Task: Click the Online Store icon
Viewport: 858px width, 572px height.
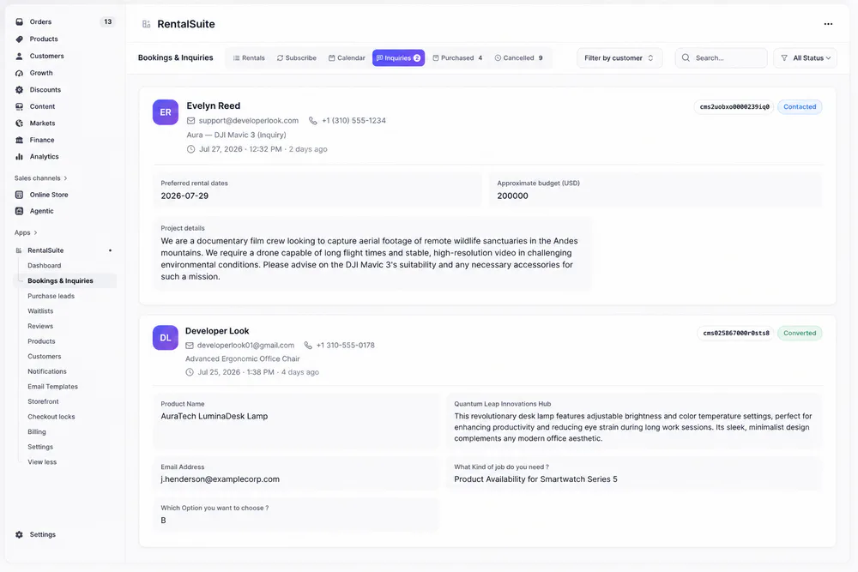Action: tap(19, 195)
